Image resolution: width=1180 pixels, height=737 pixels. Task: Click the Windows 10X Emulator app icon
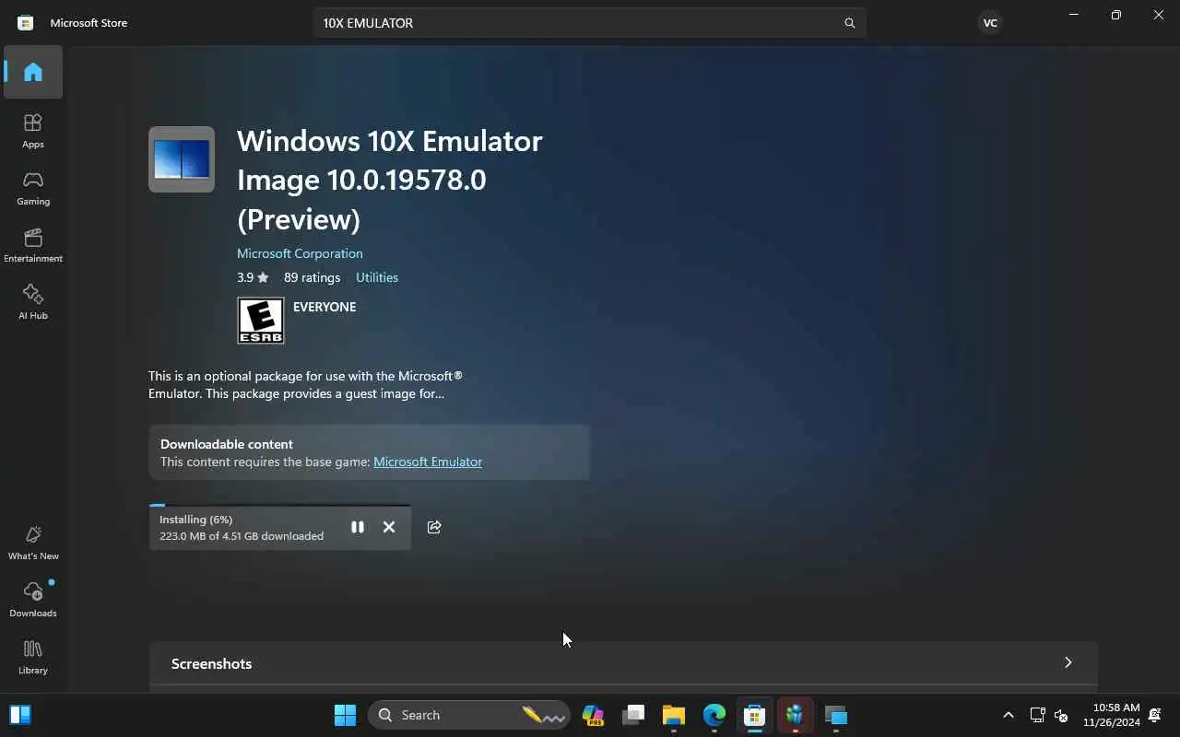[182, 159]
